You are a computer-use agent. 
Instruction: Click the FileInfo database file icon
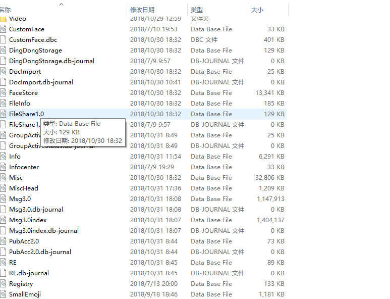coord(3,104)
